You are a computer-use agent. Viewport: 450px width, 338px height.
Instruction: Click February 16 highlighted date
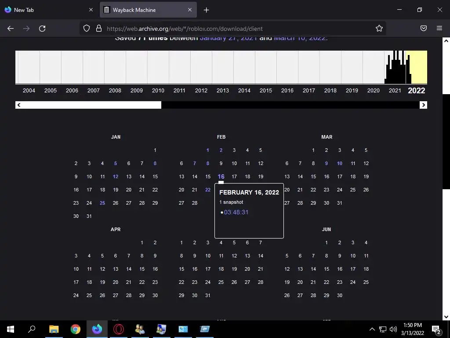(221, 177)
